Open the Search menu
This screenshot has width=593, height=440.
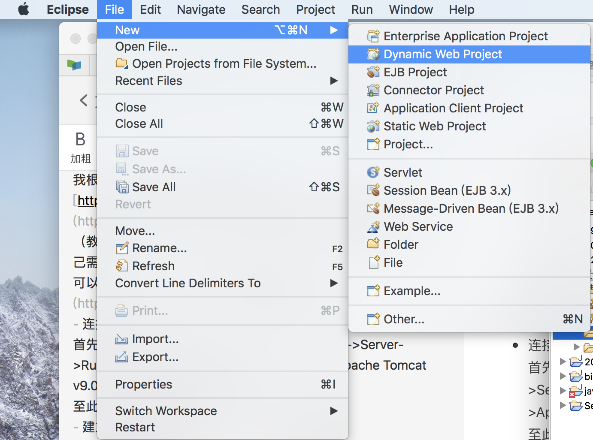[260, 9]
